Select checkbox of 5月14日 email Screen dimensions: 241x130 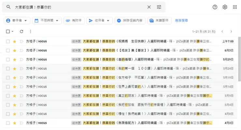[x=8, y=87]
